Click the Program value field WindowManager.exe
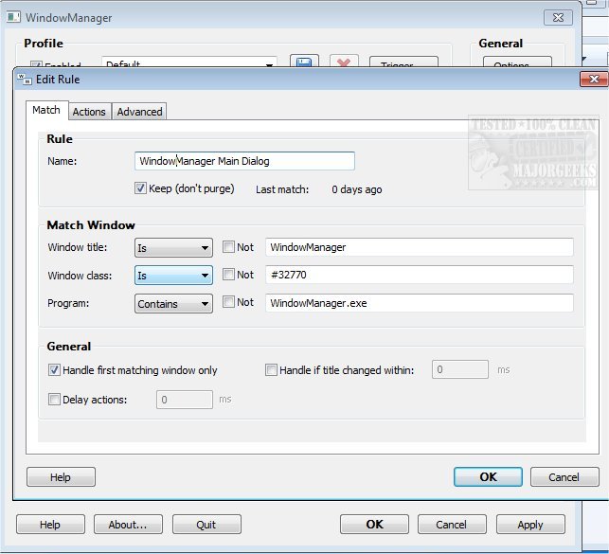 click(420, 303)
